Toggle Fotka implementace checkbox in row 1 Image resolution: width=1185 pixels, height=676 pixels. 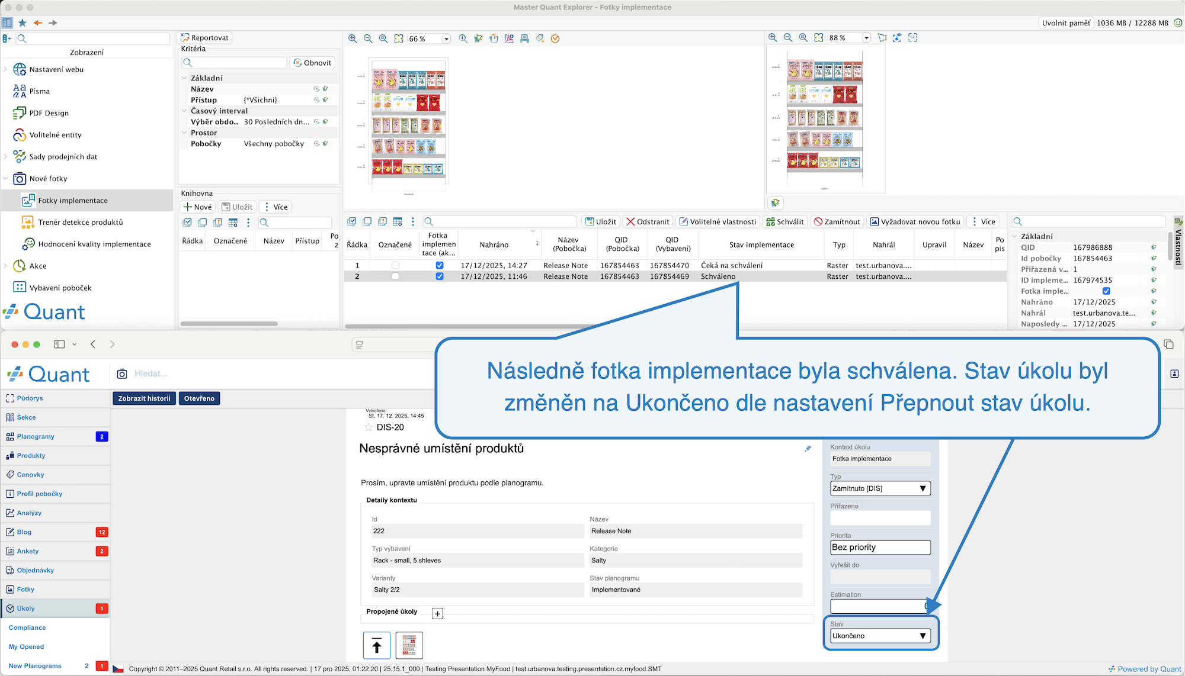[440, 266]
